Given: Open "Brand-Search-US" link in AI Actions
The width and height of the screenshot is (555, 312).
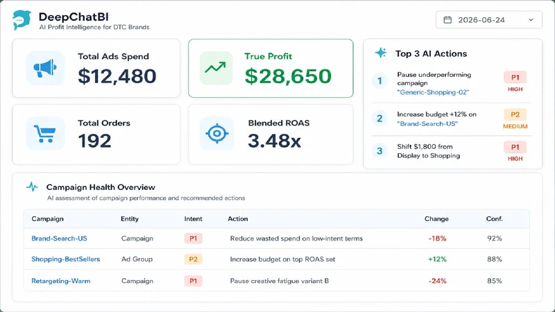Looking at the screenshot, I should [x=427, y=124].
